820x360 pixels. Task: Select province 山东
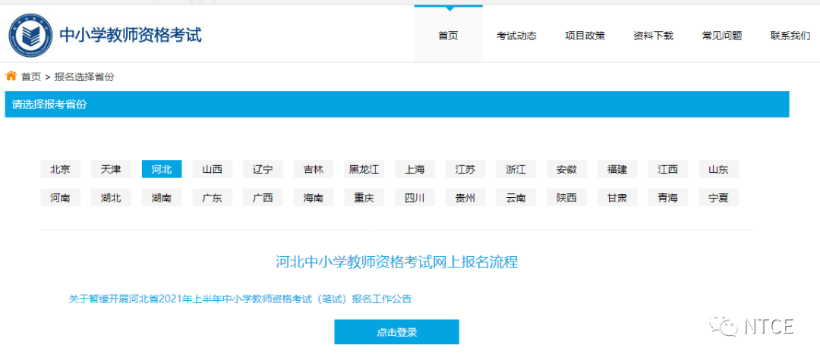pyautogui.click(x=719, y=169)
